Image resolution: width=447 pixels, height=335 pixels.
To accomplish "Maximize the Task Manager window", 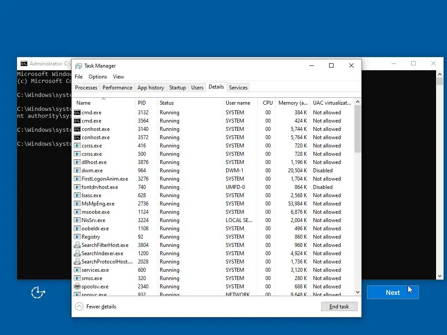I will click(331, 65).
